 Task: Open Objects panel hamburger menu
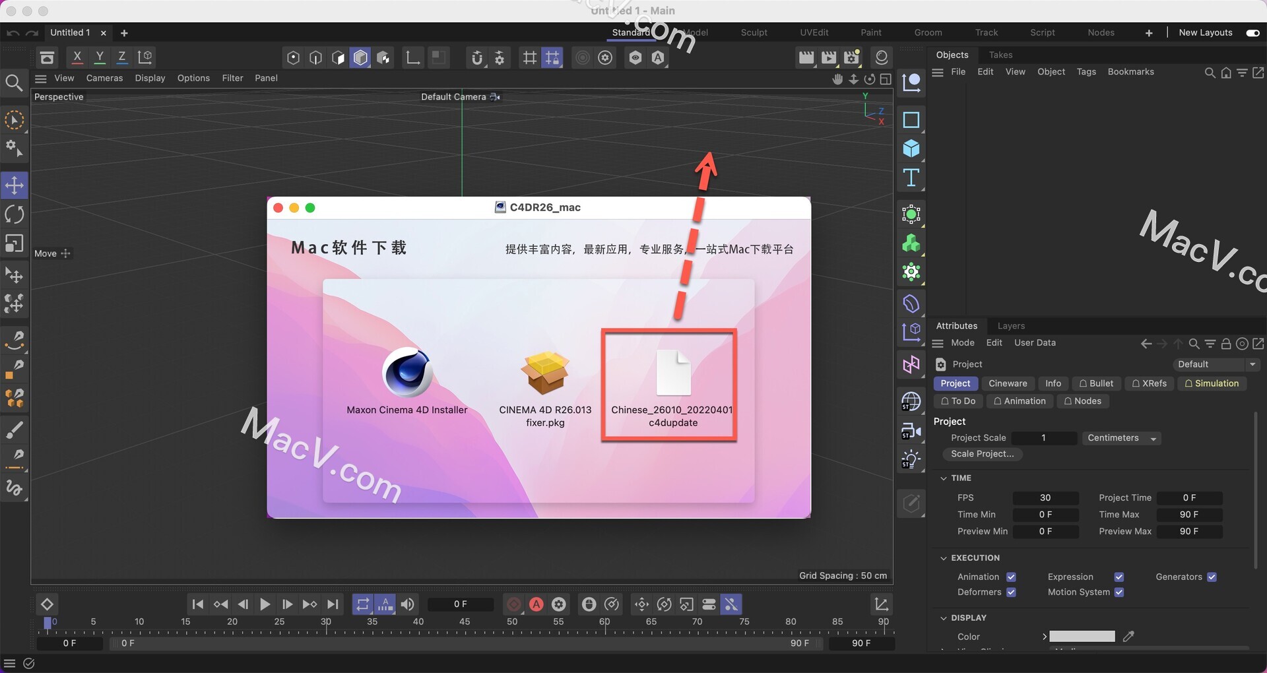pos(938,72)
